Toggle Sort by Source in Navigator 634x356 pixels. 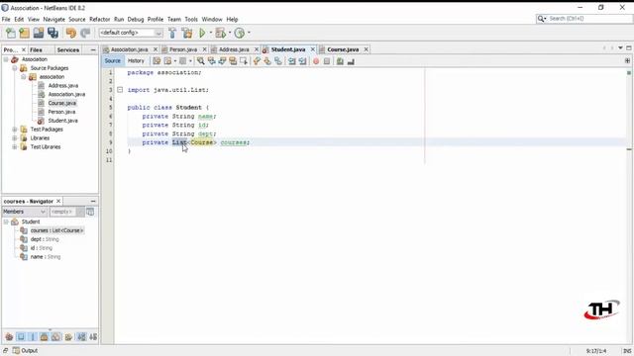(93, 336)
